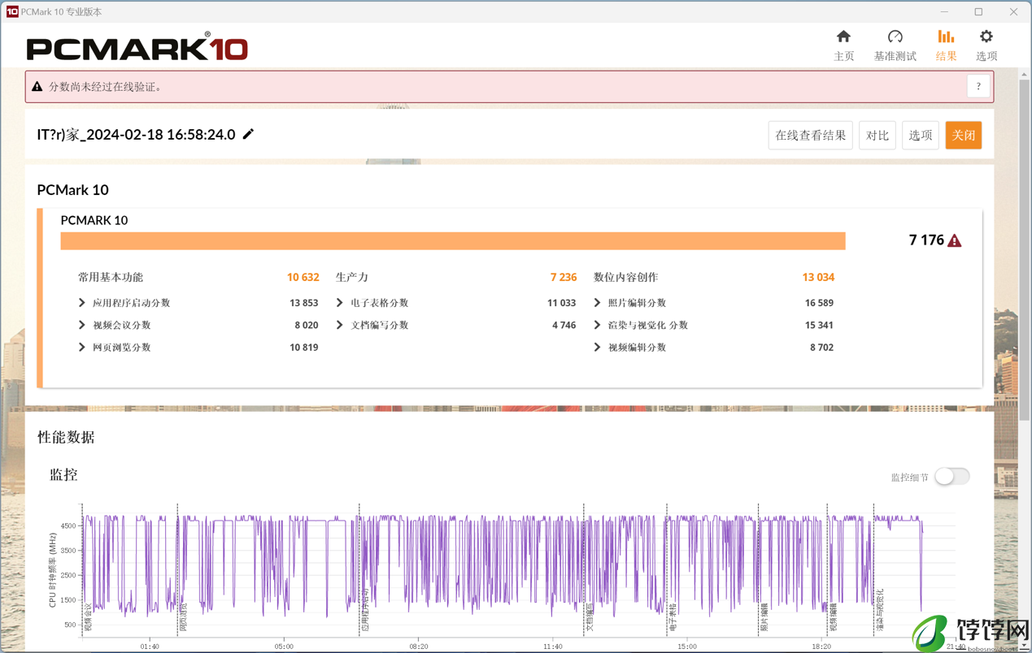The height and width of the screenshot is (653, 1032).
Task: Click red warning icon next to 7 176
Action: pos(955,240)
